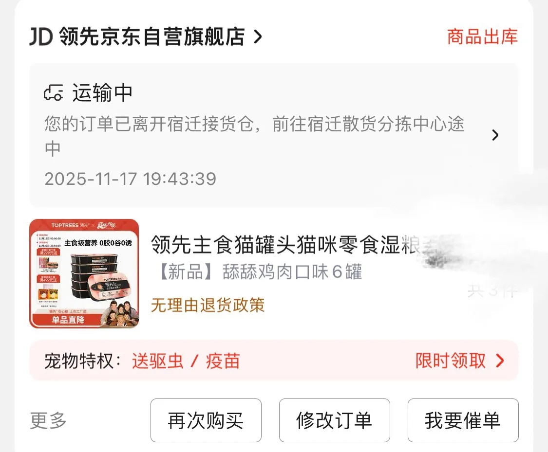Open the 领先主食猫罐头 product title
Image resolution: width=548 pixels, height=452 pixels.
coord(286,245)
